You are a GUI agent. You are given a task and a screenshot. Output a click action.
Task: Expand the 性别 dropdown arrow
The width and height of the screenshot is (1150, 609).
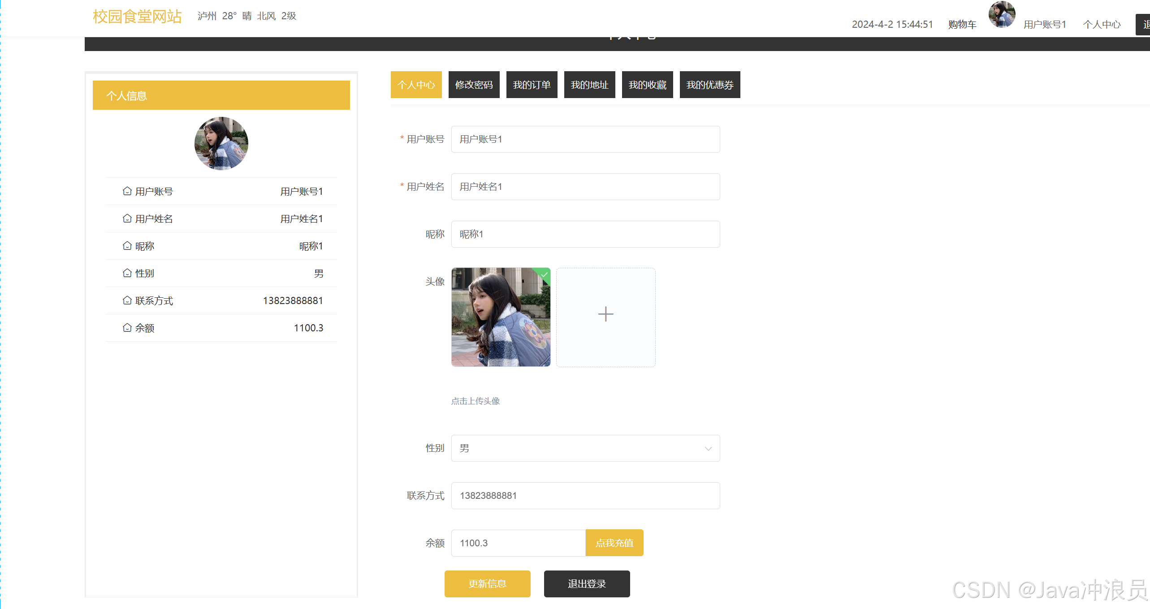pyautogui.click(x=708, y=449)
